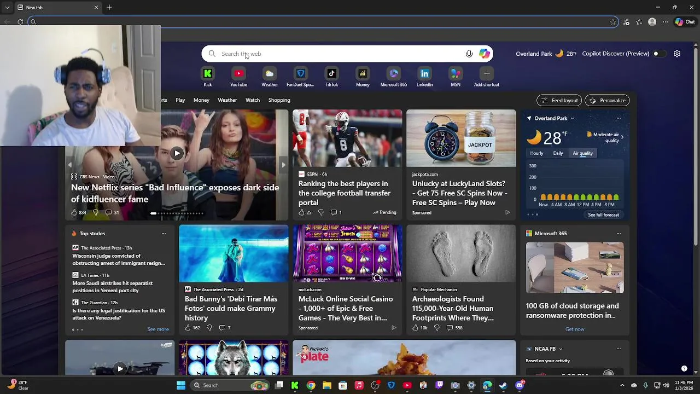
Task: Select the Shopping feed tab
Action: tap(279, 100)
